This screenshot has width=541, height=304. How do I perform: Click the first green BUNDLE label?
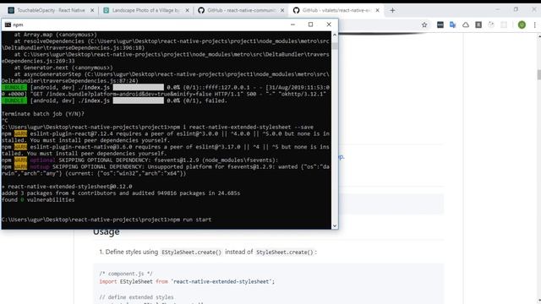tap(14, 88)
